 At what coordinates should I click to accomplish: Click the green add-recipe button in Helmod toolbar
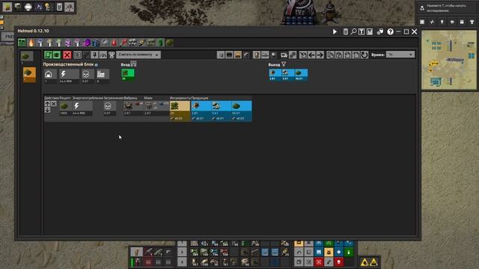(x=48, y=55)
